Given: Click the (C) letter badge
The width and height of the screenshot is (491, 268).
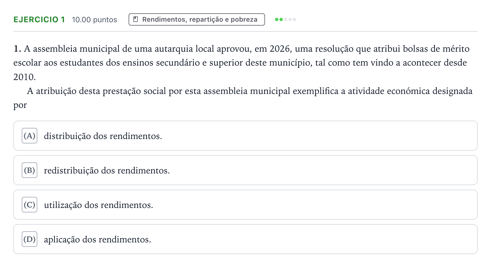Looking at the screenshot, I should point(30,205).
